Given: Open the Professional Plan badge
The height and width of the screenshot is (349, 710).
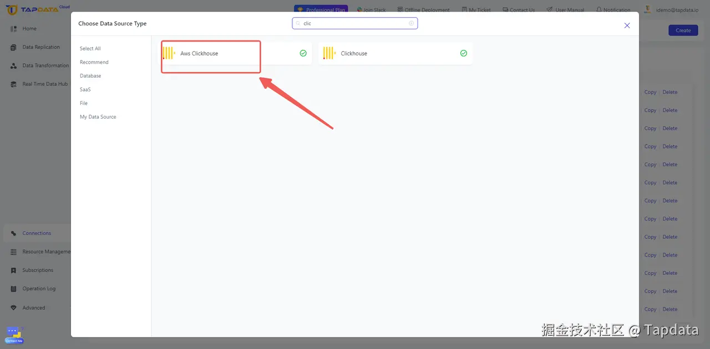Looking at the screenshot, I should (321, 9).
